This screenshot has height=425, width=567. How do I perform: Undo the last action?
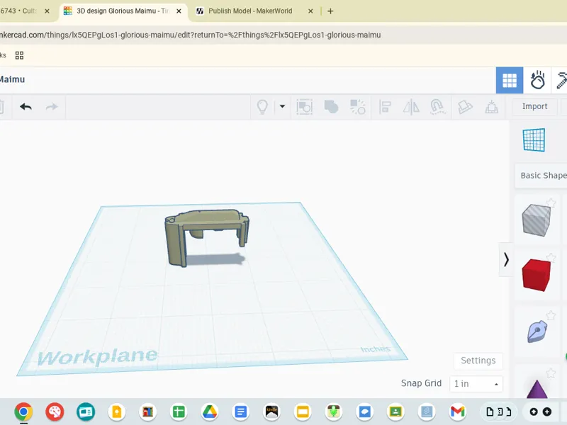click(x=26, y=107)
